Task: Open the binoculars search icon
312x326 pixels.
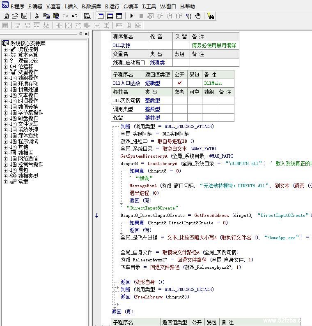Action: 211,16
